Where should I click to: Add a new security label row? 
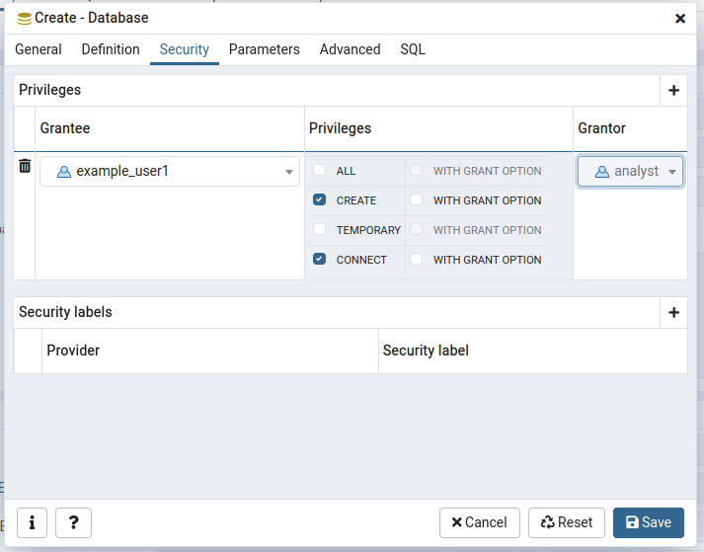coord(673,312)
